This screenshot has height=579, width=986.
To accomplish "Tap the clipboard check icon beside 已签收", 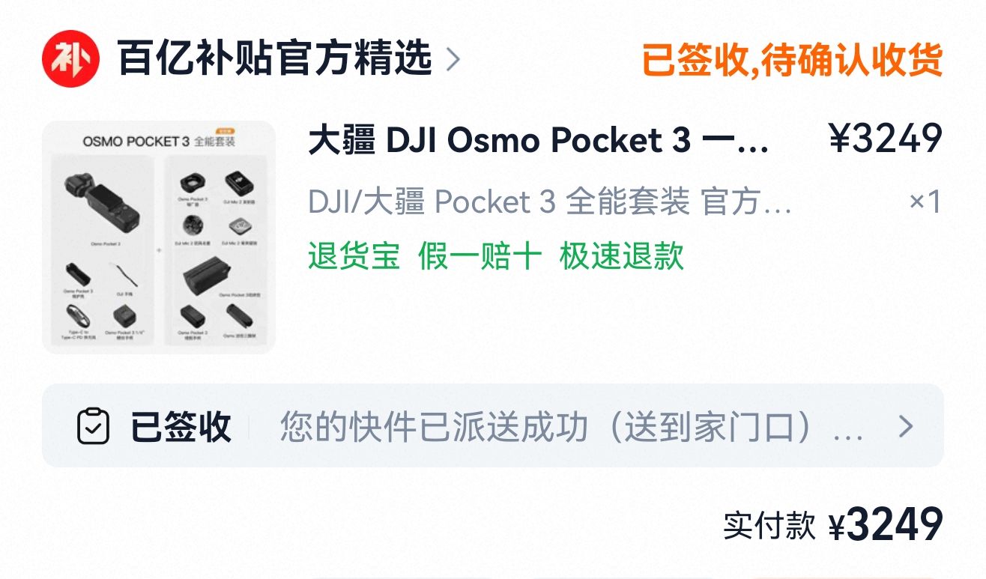I will [94, 426].
